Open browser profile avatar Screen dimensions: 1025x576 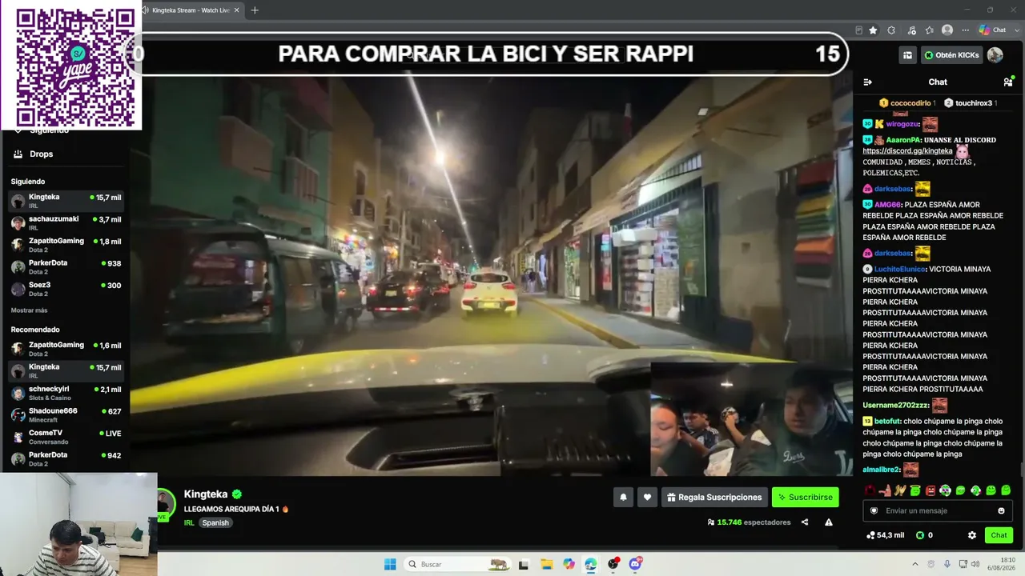click(x=947, y=30)
